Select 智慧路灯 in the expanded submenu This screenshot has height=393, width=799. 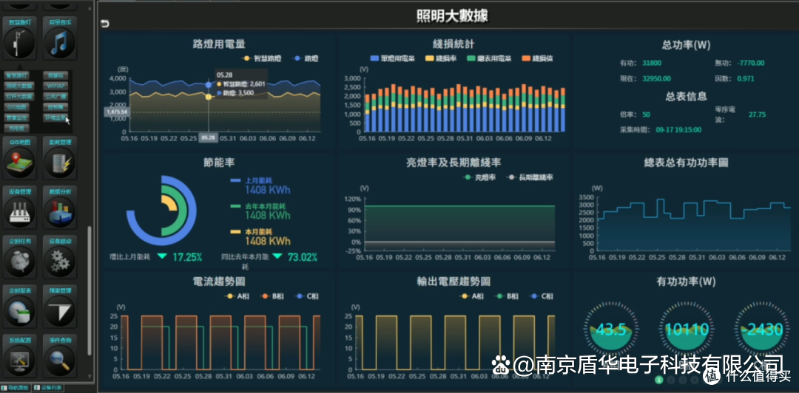(x=17, y=75)
